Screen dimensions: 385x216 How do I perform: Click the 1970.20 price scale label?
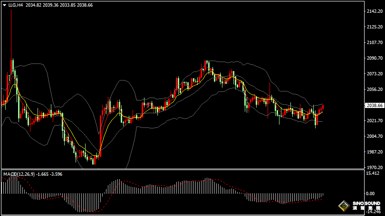click(374, 167)
